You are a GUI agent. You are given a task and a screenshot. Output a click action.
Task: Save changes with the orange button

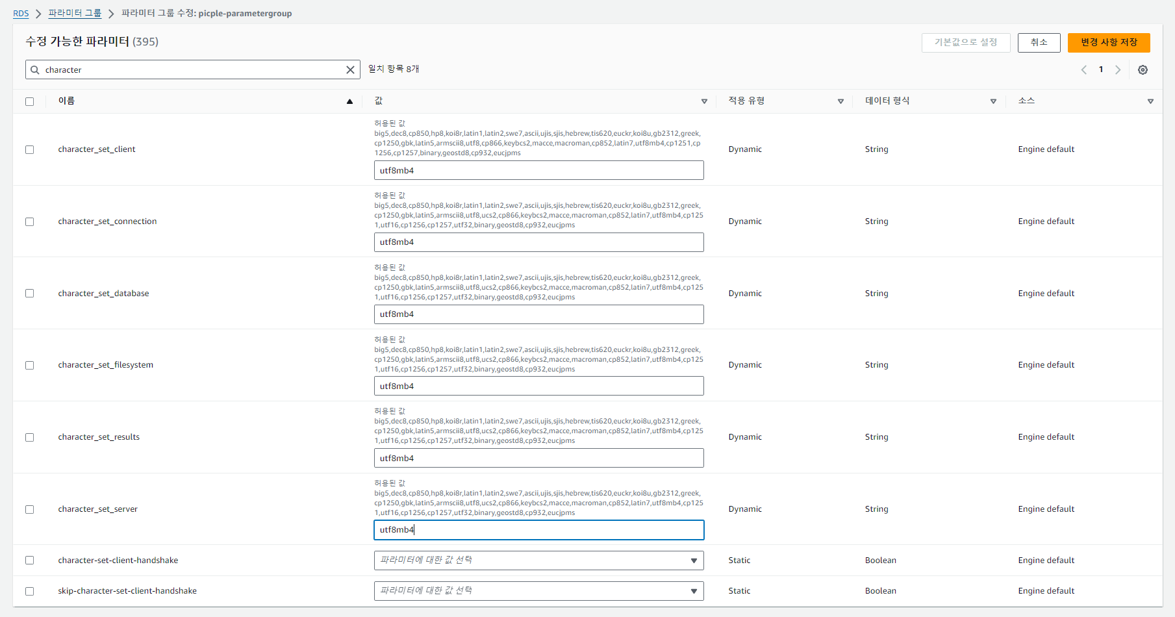click(1108, 43)
